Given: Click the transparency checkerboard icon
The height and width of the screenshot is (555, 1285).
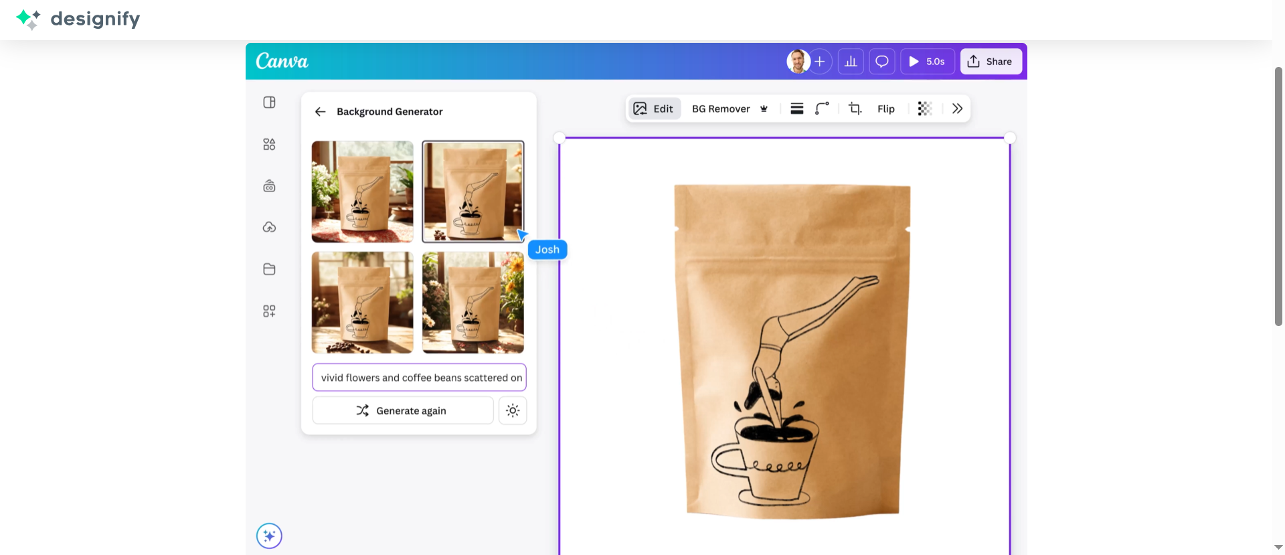Looking at the screenshot, I should tap(925, 108).
